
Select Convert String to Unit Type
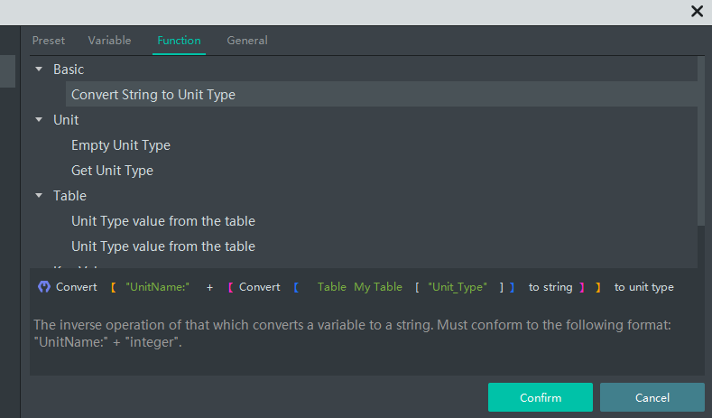tap(153, 94)
